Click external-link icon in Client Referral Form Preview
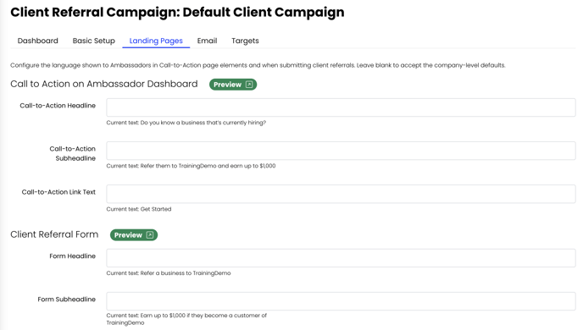Viewport: 583px width, 330px height. [150, 235]
